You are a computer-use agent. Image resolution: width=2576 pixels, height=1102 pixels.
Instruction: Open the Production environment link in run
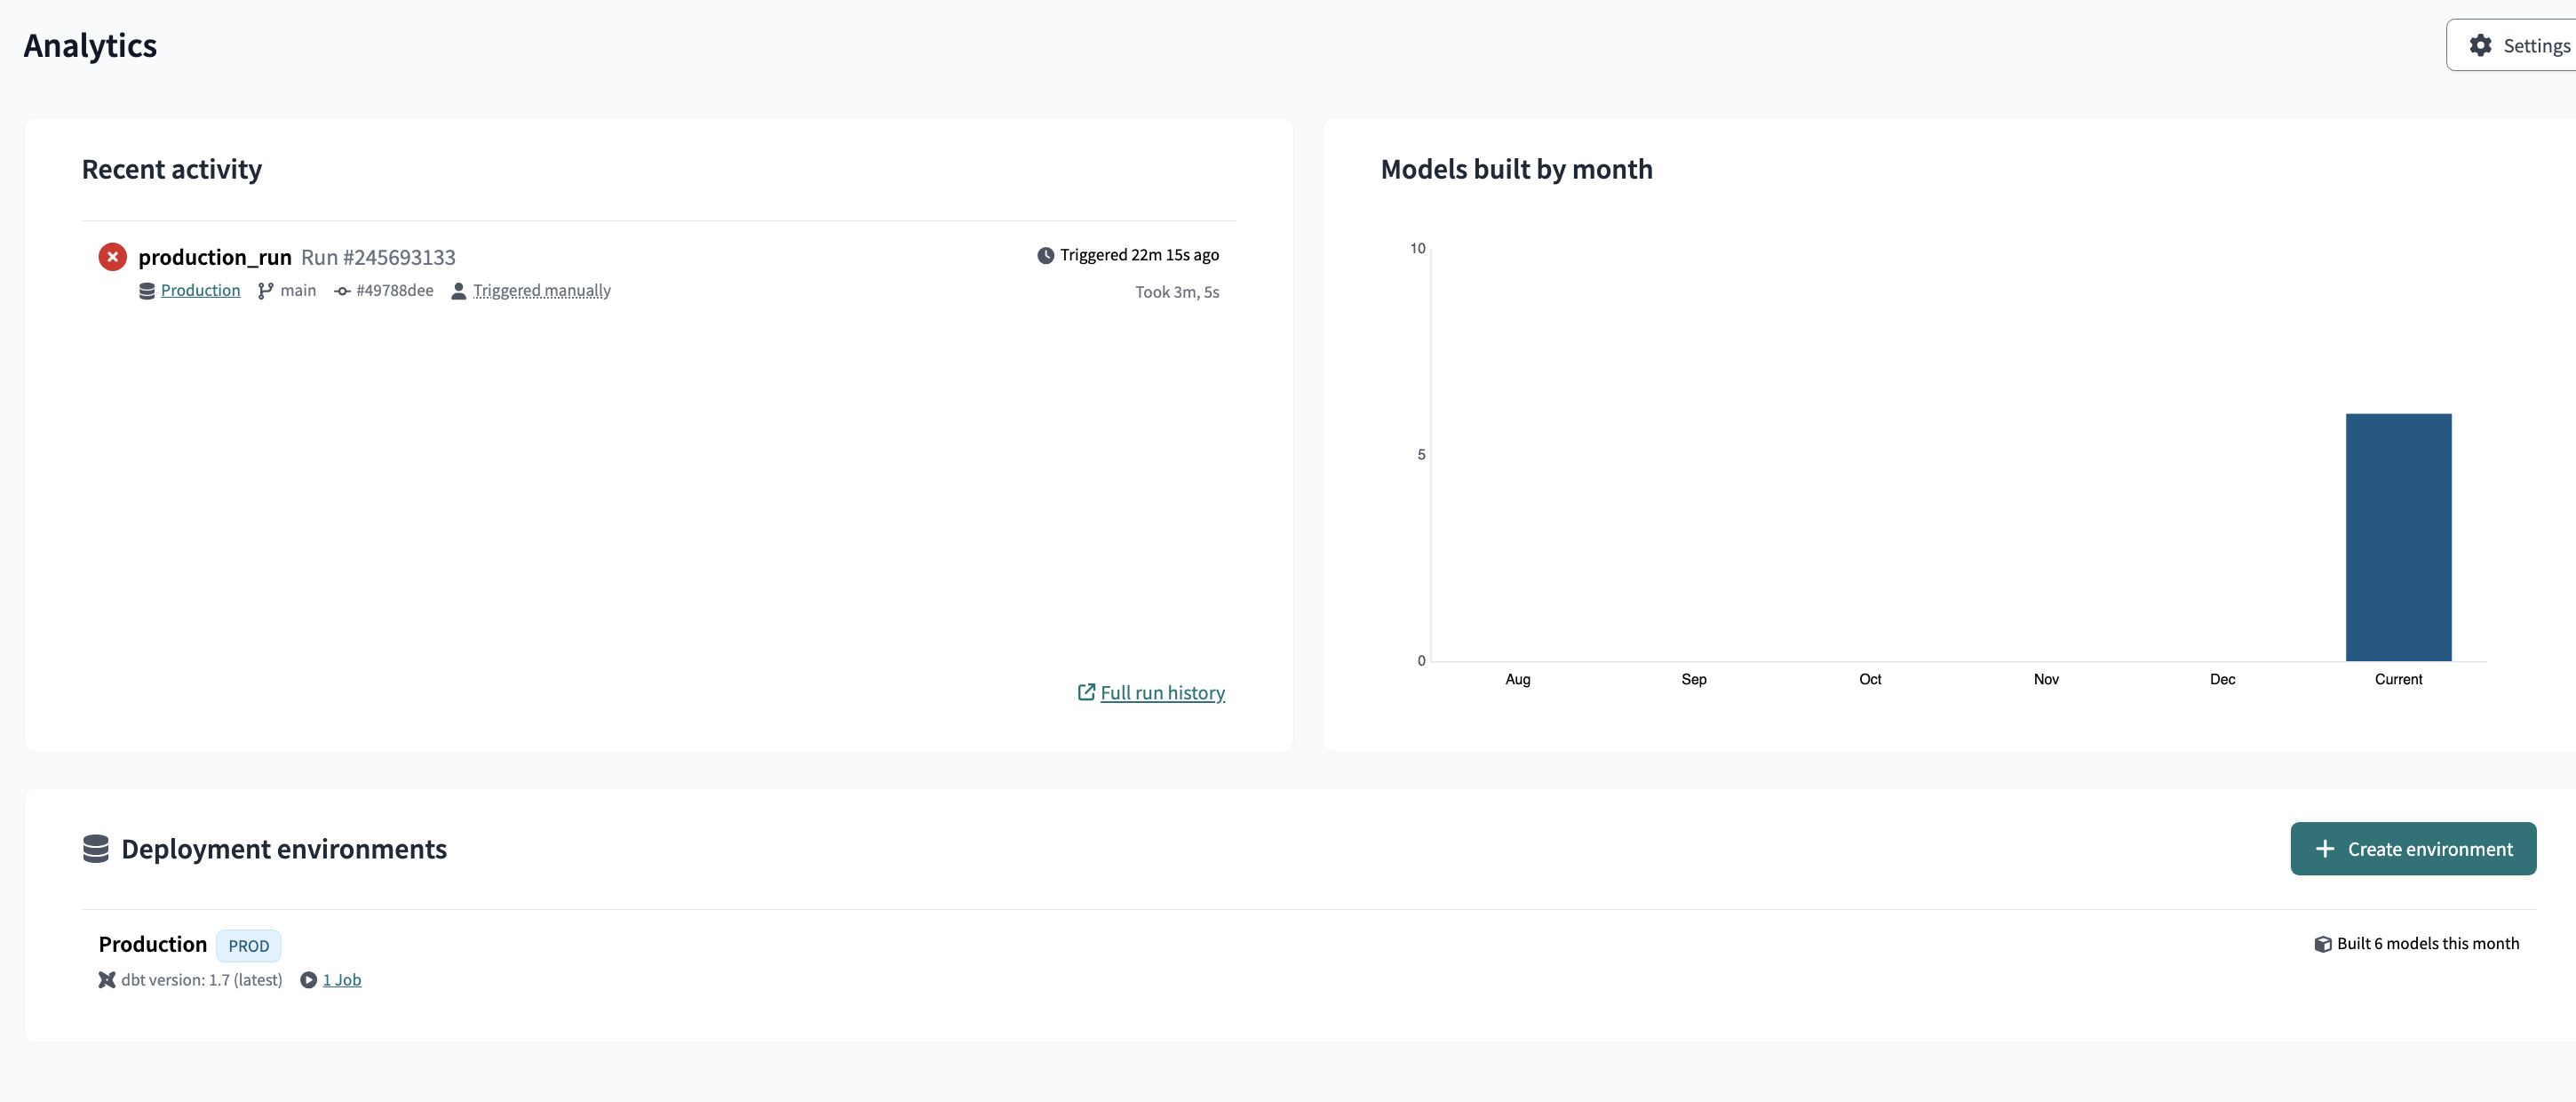coord(200,291)
